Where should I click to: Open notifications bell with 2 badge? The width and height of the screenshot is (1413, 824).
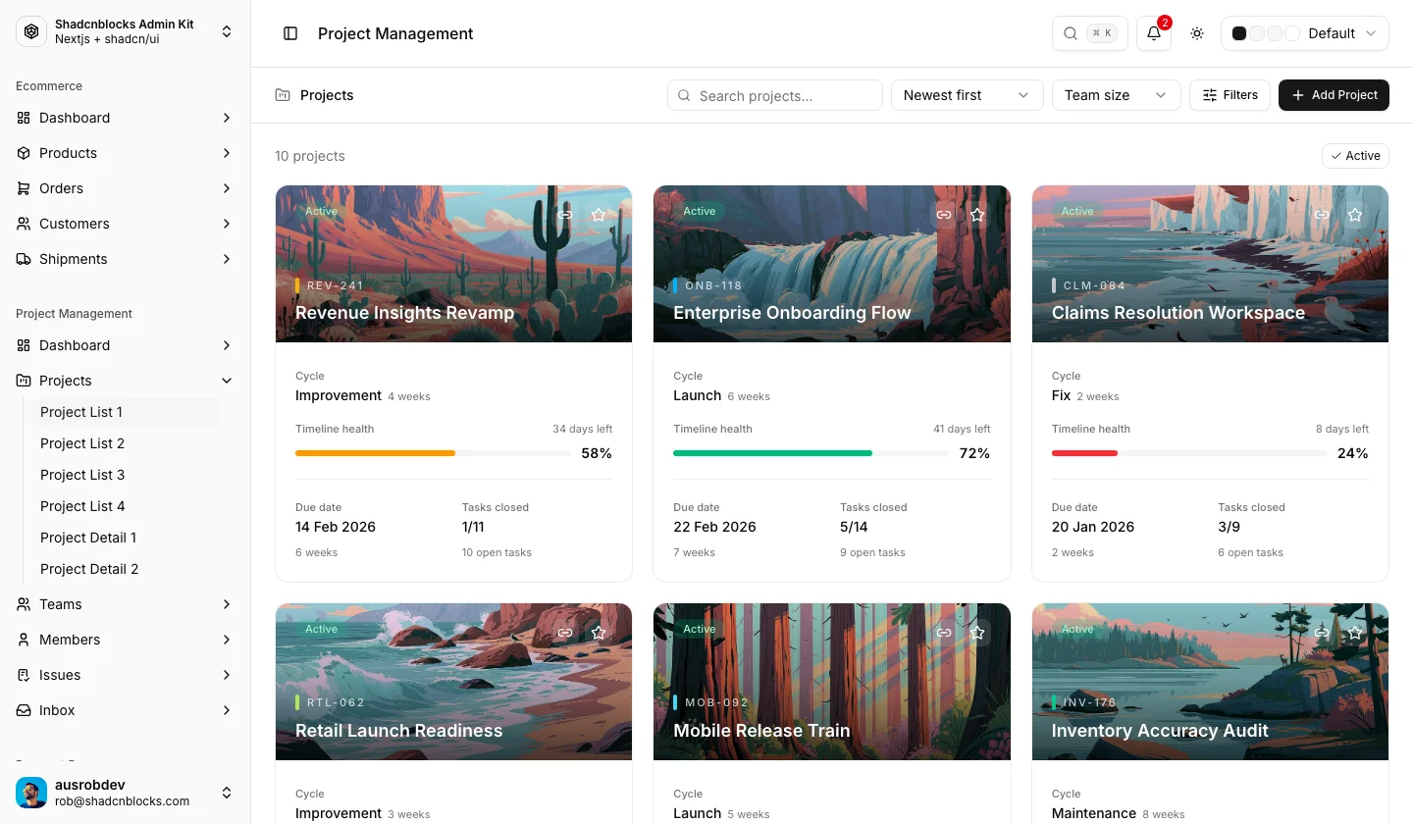(x=1154, y=33)
